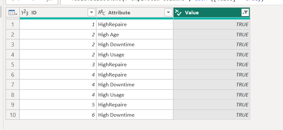
Task: Select row number 9
Action: pos(12,105)
